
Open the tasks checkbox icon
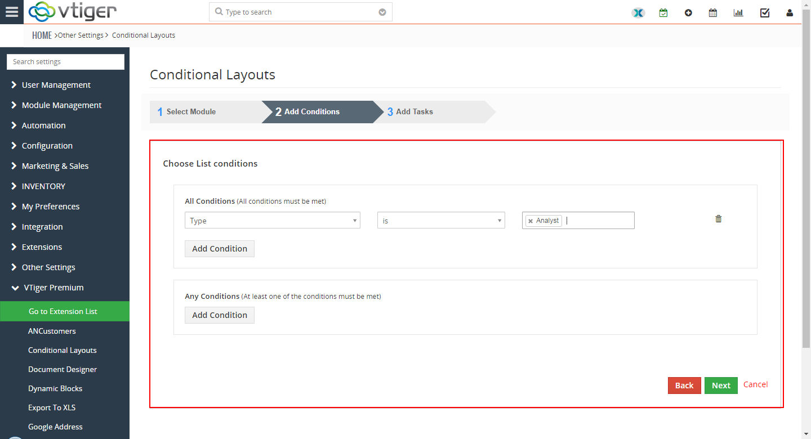click(x=765, y=12)
